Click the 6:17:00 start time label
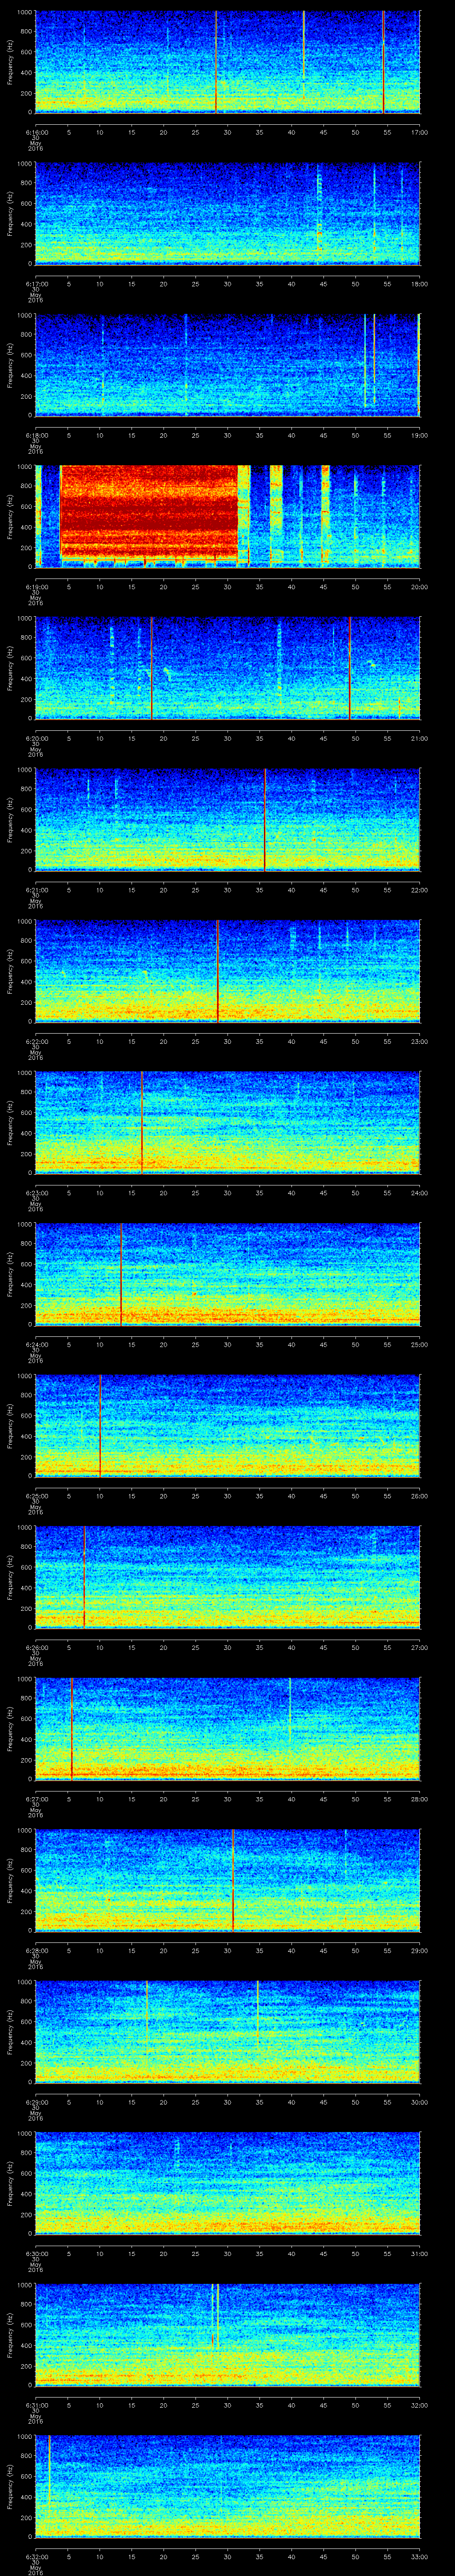 click(36, 284)
